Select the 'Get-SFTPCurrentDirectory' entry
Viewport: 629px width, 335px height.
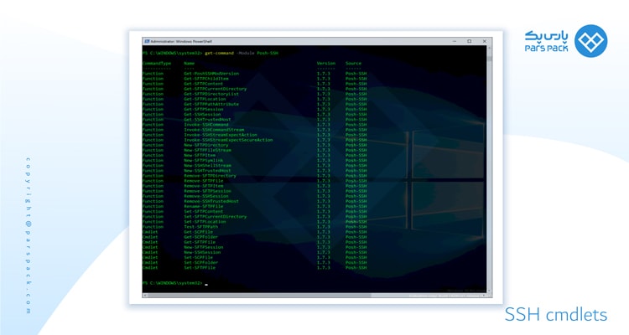coord(216,89)
